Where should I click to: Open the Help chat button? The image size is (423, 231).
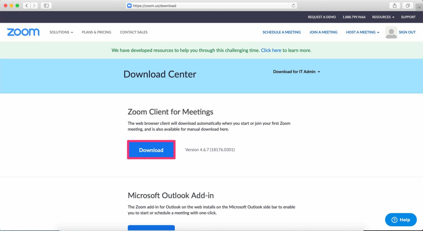[401, 220]
